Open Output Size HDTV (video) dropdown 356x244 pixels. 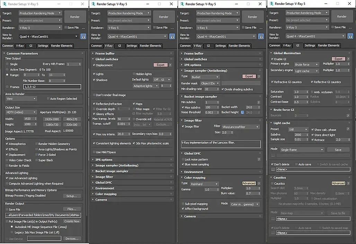click(21, 112)
